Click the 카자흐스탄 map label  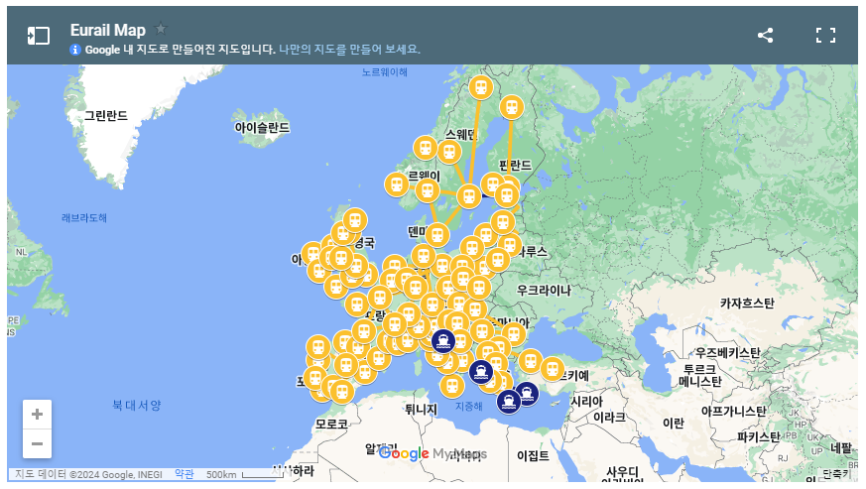coord(747,303)
